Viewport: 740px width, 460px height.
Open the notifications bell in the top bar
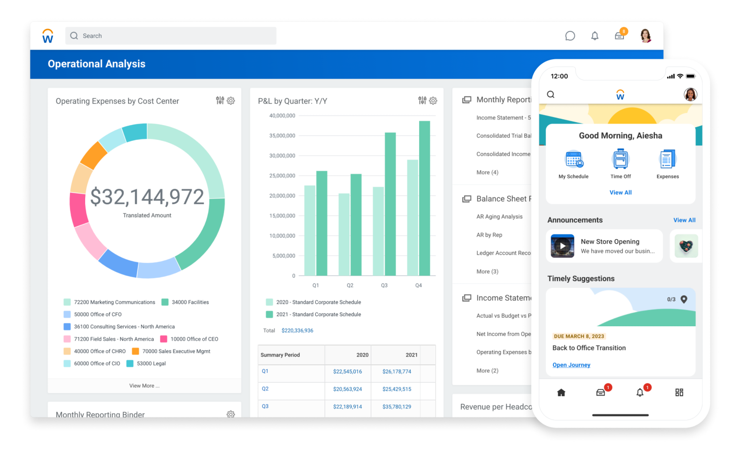tap(595, 35)
